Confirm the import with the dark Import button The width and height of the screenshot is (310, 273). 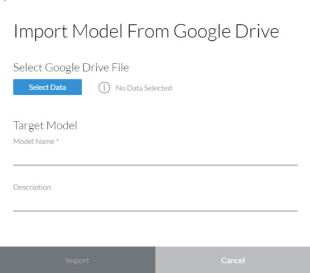pyautogui.click(x=77, y=260)
